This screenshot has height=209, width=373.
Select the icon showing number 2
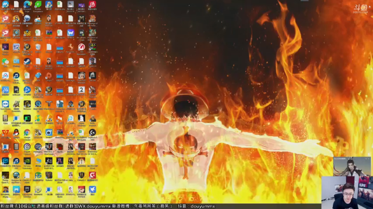coord(82,90)
